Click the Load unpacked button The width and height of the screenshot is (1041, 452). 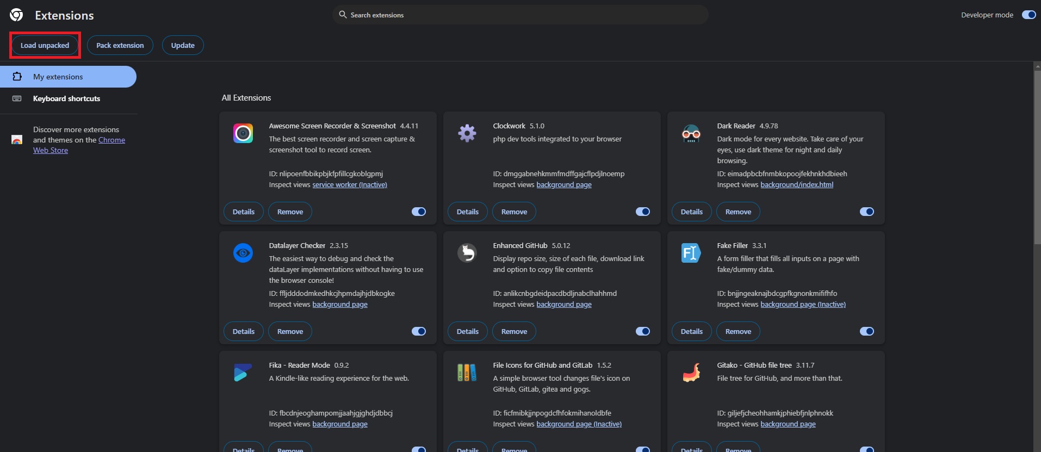[45, 45]
